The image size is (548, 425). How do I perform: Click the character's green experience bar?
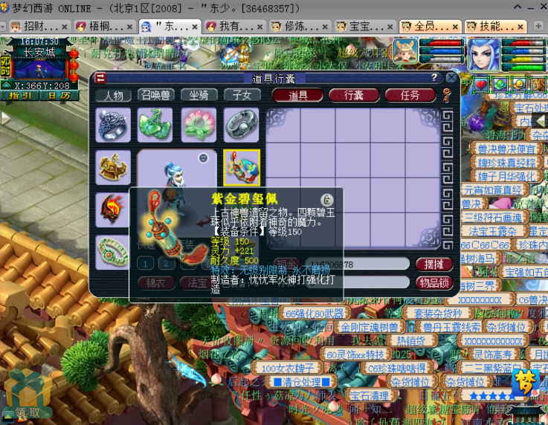(x=523, y=68)
